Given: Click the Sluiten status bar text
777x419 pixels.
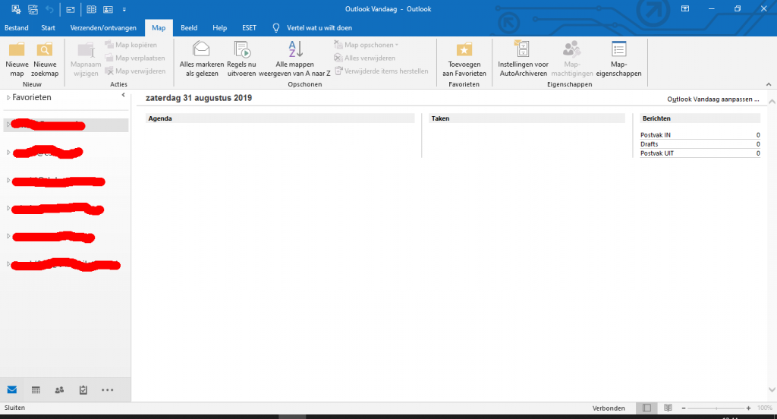Looking at the screenshot, I should (x=14, y=408).
